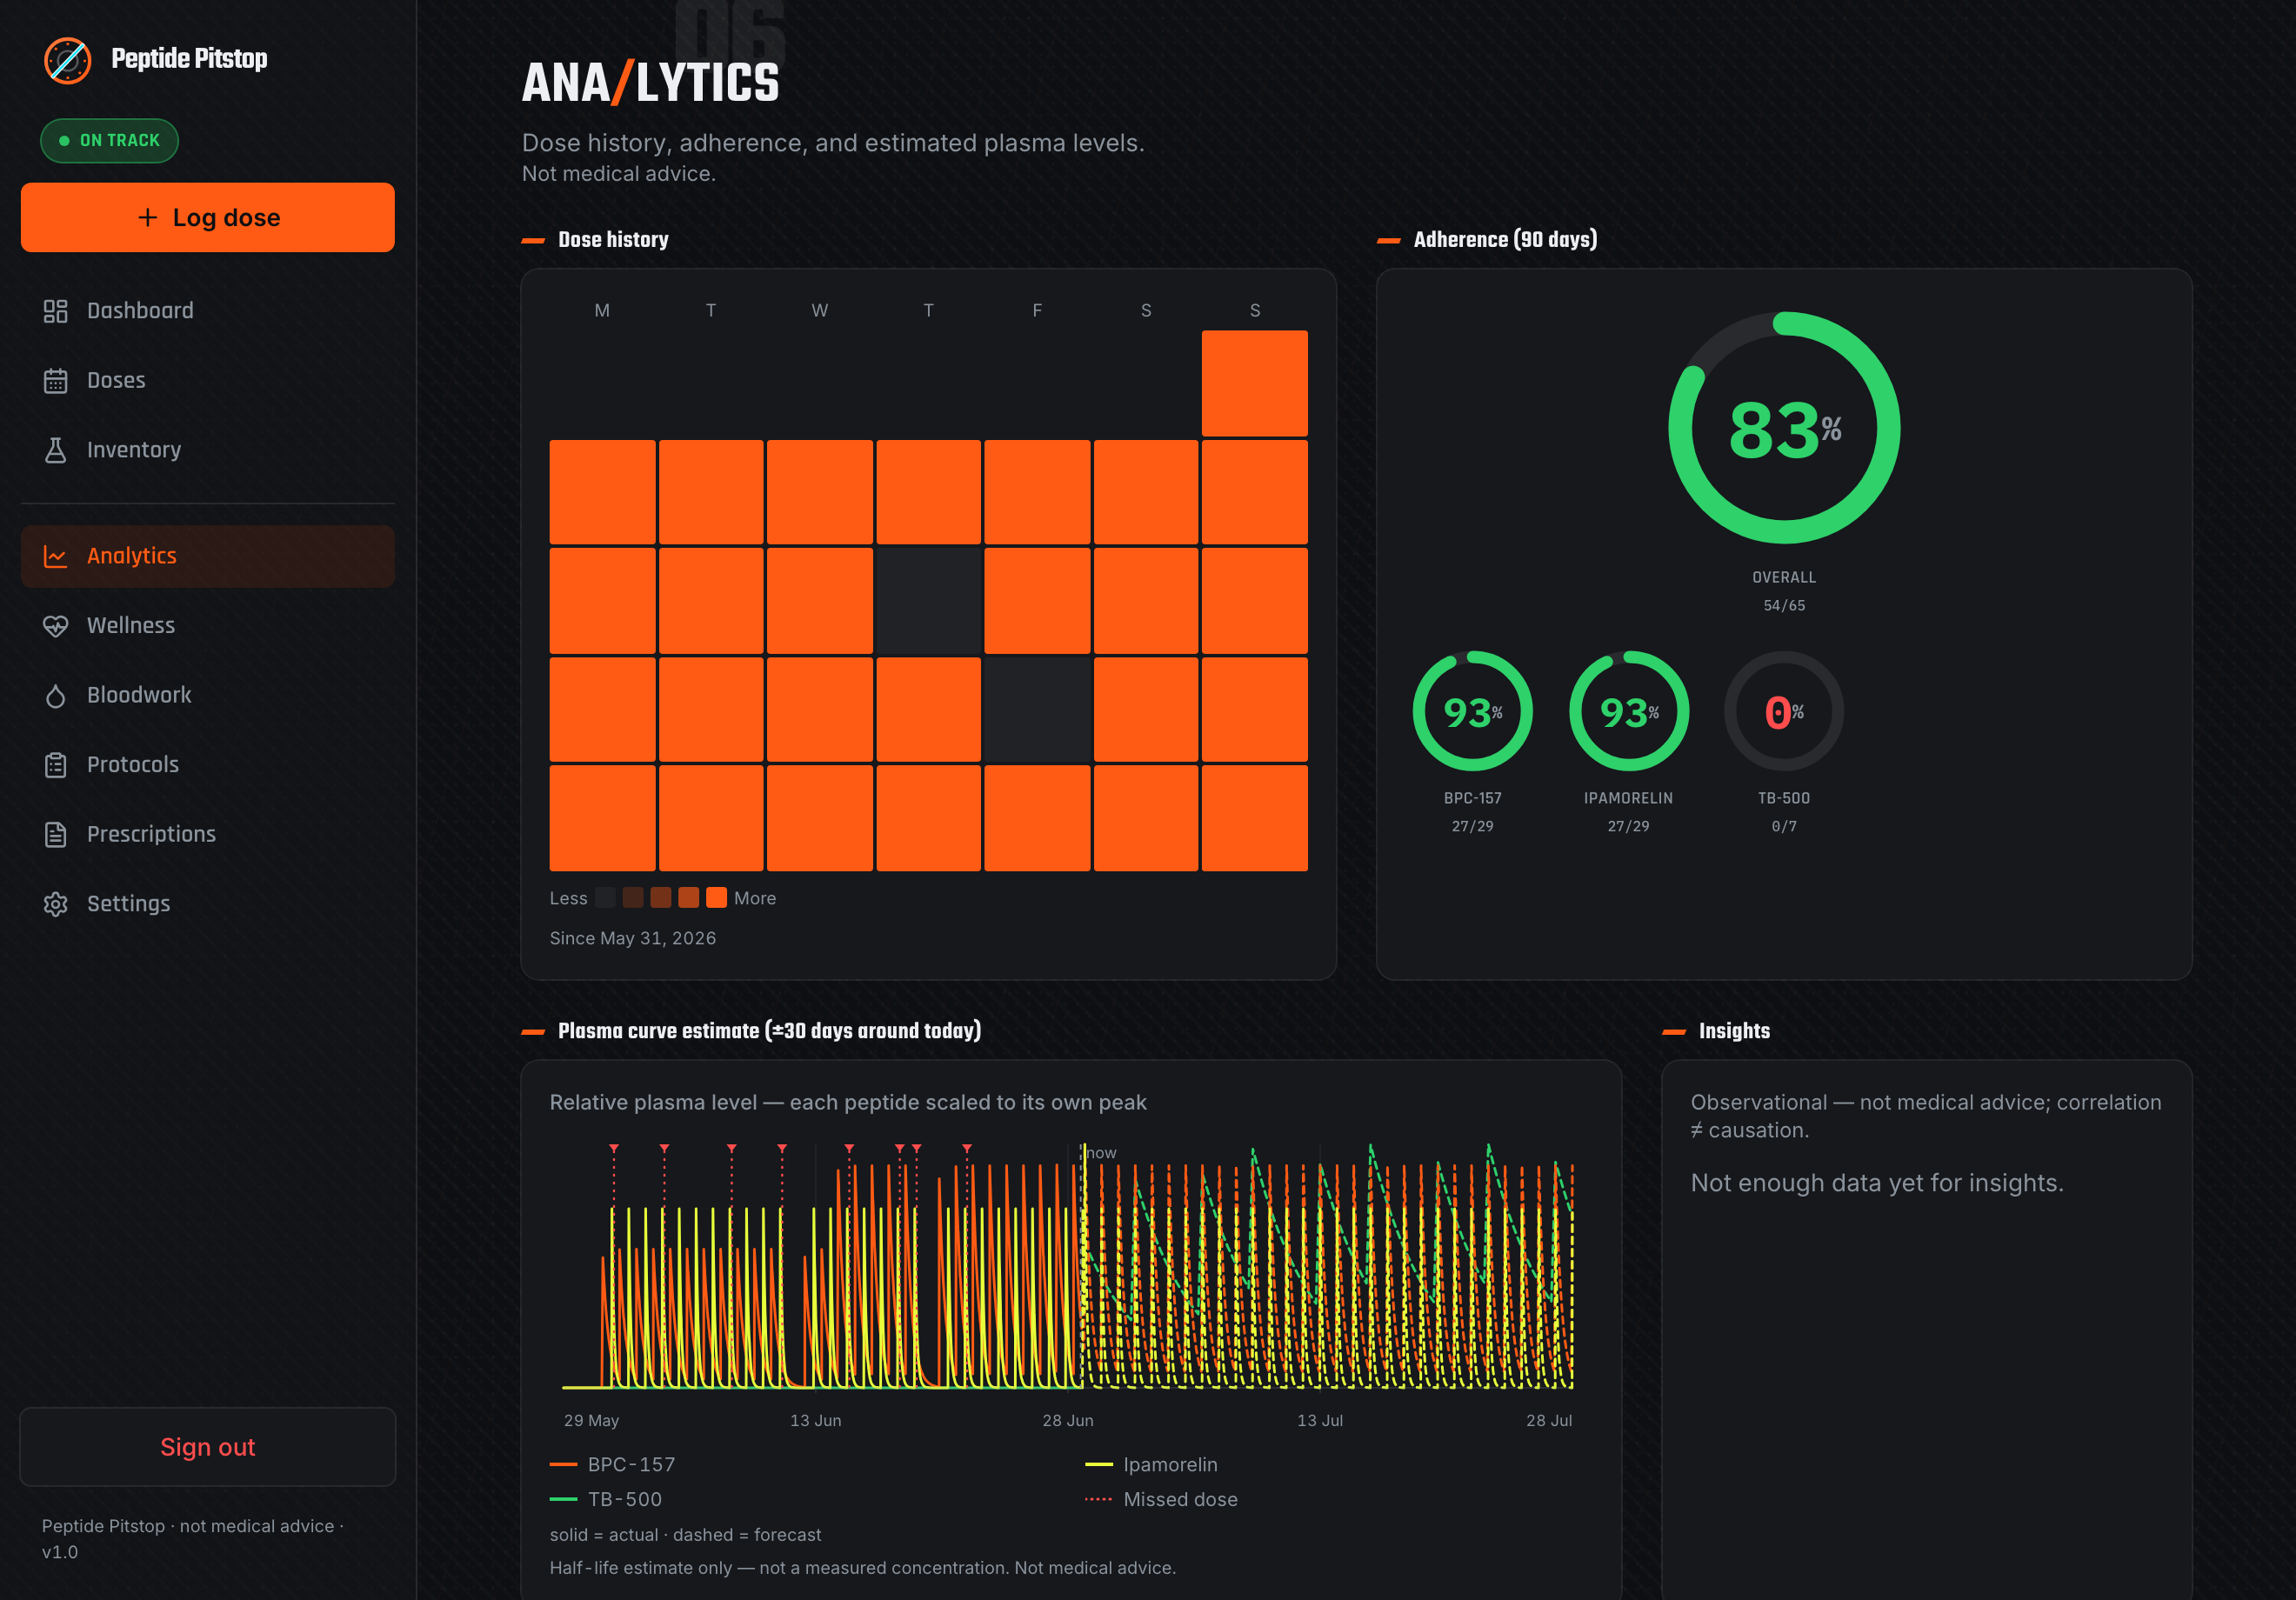Click the TB-500 0% adherence ring

(1784, 711)
